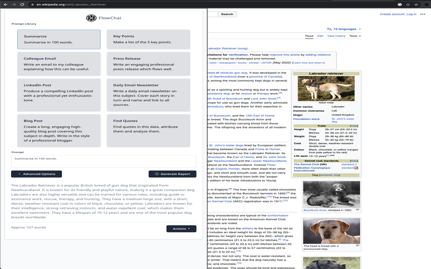Viewport: 431px width, 269px height.
Task: Click the Wikipedia Search button
Action: pyautogui.click(x=227, y=14)
